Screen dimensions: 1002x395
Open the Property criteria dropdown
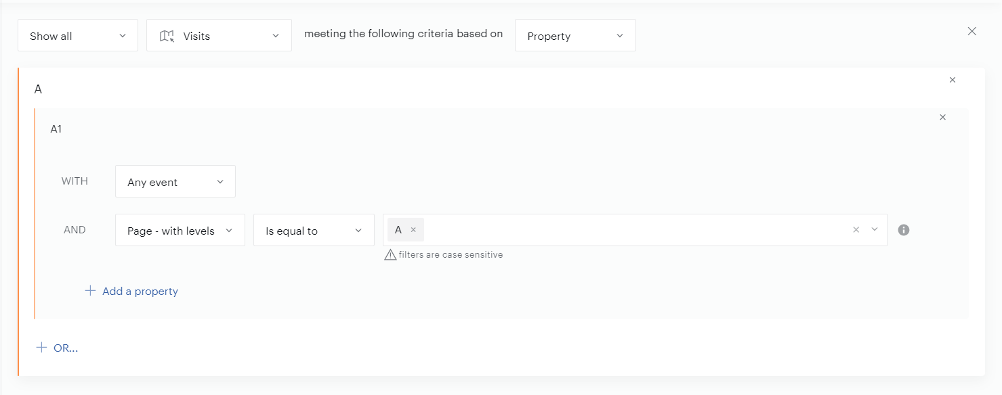point(575,36)
